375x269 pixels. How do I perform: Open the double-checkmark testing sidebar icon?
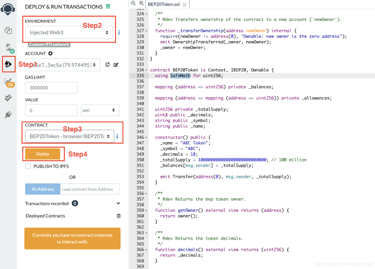pos(8,98)
